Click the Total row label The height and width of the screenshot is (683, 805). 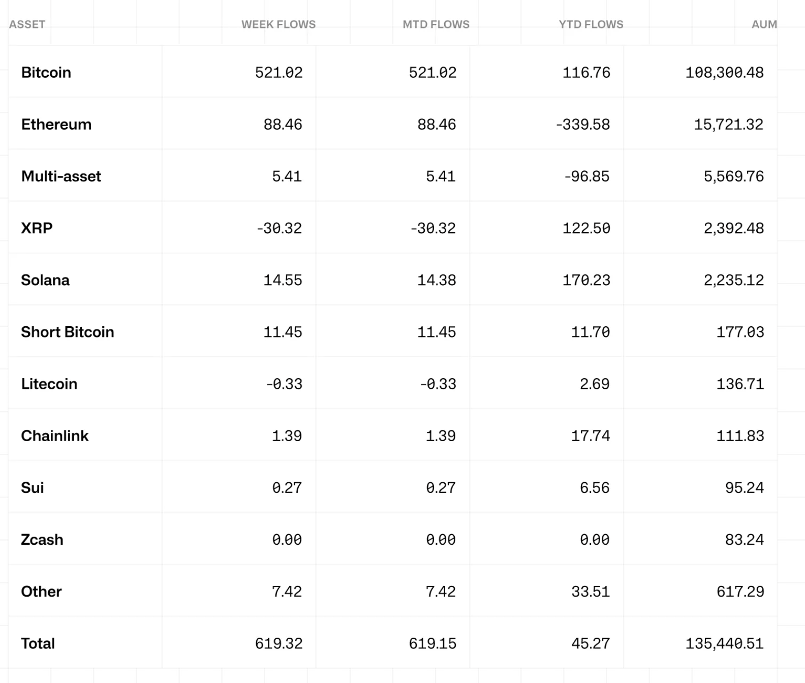click(x=38, y=643)
